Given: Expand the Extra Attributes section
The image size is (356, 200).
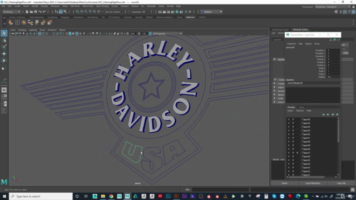Looking at the screenshot, I should [275, 102].
